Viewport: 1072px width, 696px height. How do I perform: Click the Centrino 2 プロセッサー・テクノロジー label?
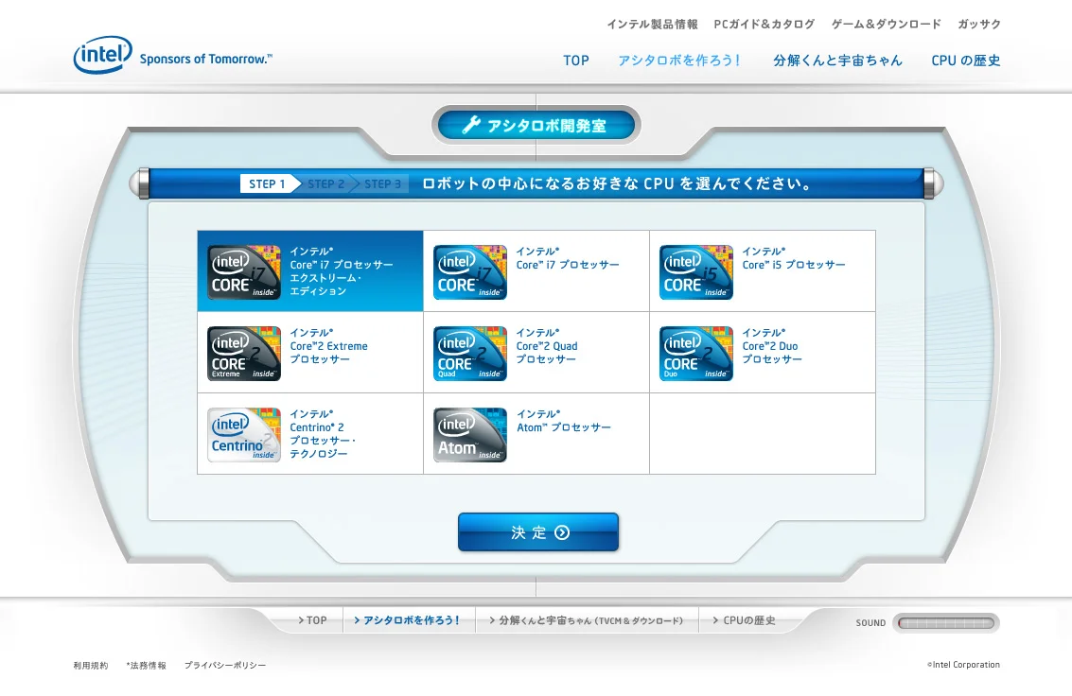click(x=323, y=434)
